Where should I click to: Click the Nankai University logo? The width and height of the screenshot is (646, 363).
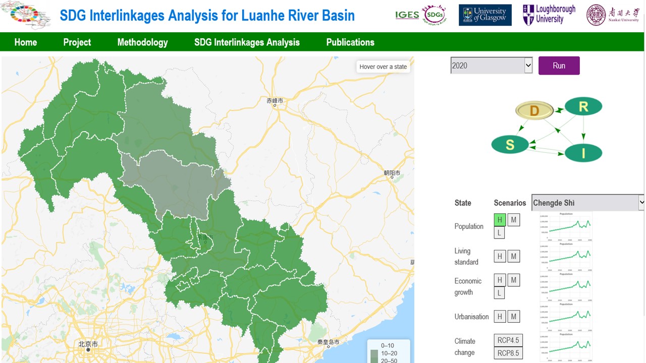(613, 15)
